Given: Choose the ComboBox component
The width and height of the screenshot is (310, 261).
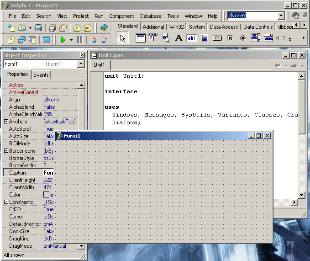Looking at the screenshot, I should 268,38.
